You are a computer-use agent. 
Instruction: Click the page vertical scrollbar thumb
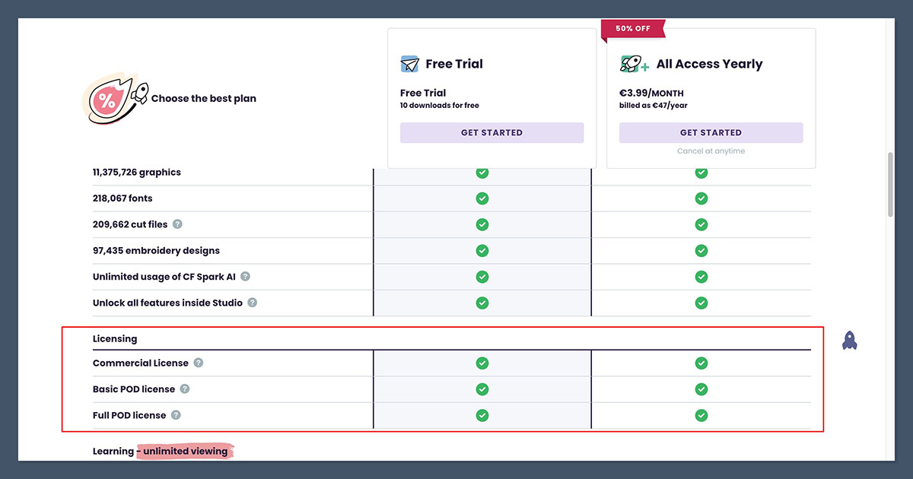pyautogui.click(x=891, y=184)
